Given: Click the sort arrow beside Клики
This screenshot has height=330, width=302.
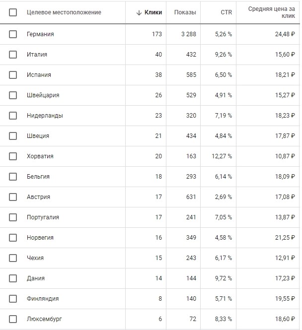Looking at the screenshot, I should [139, 12].
